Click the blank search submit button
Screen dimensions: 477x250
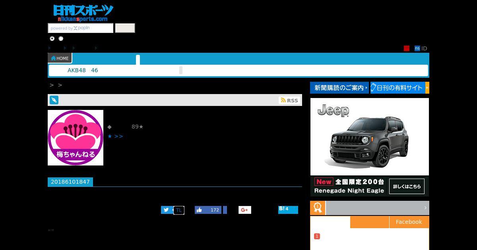(x=125, y=28)
